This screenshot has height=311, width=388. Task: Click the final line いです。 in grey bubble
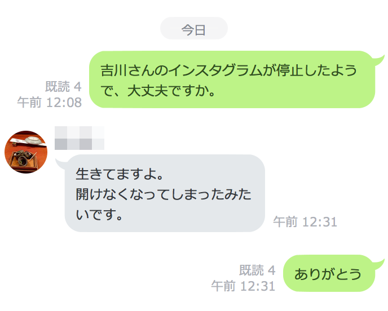[99, 214]
